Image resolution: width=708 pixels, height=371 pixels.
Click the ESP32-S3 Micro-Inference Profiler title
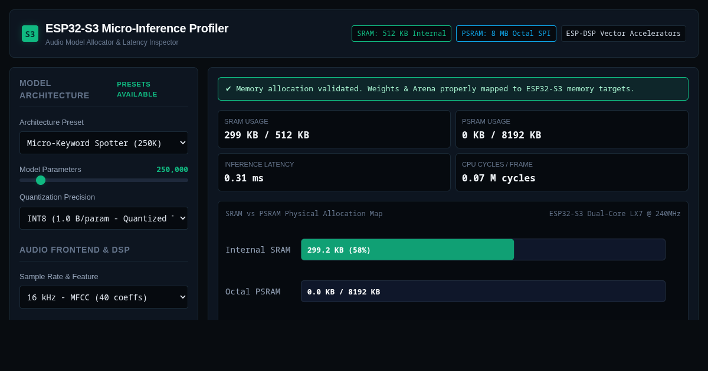(137, 28)
